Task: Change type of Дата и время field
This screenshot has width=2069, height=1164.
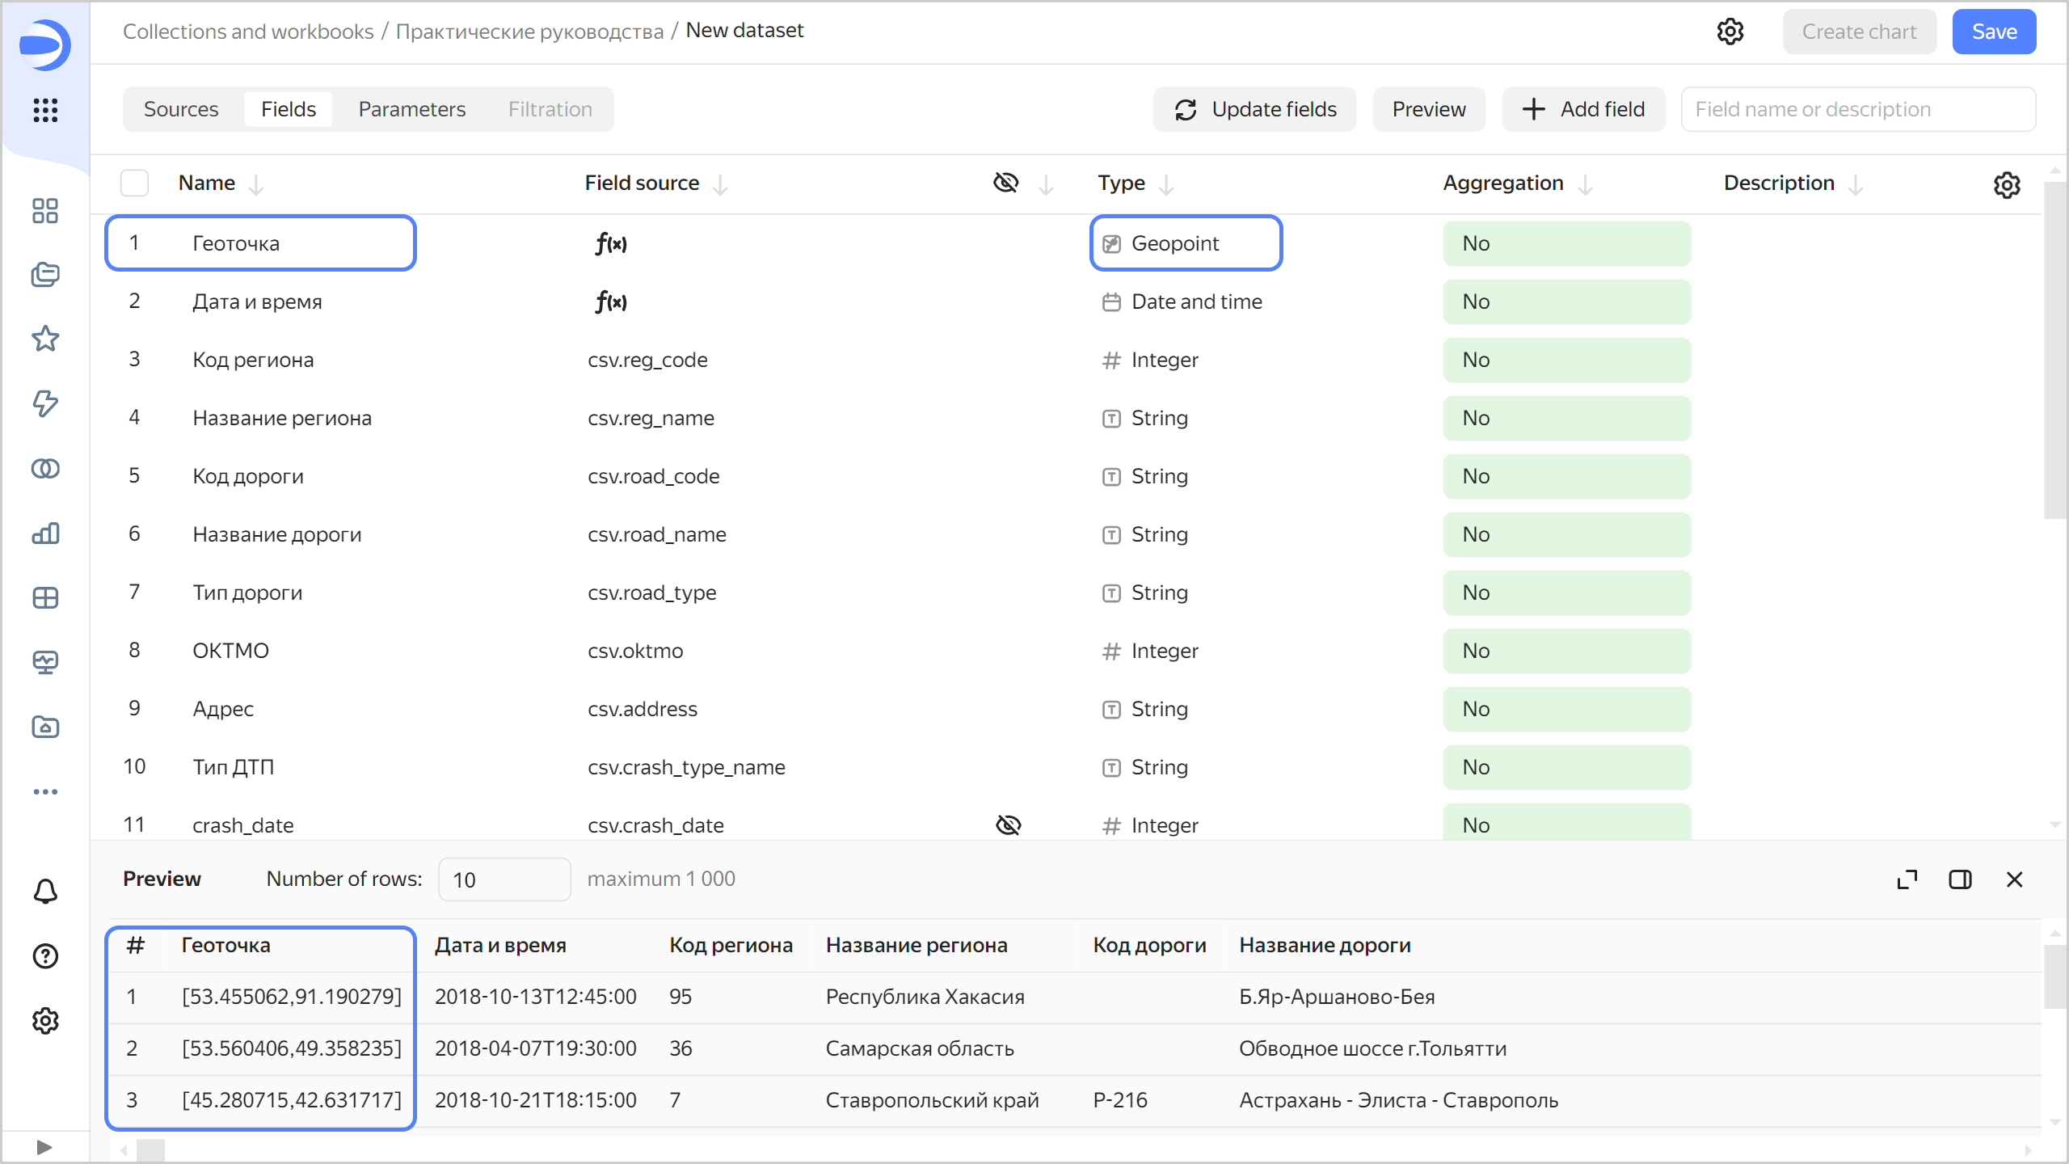Action: pyautogui.click(x=1196, y=302)
